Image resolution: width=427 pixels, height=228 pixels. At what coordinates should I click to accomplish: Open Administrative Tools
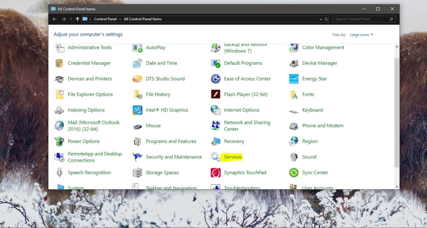(90, 47)
